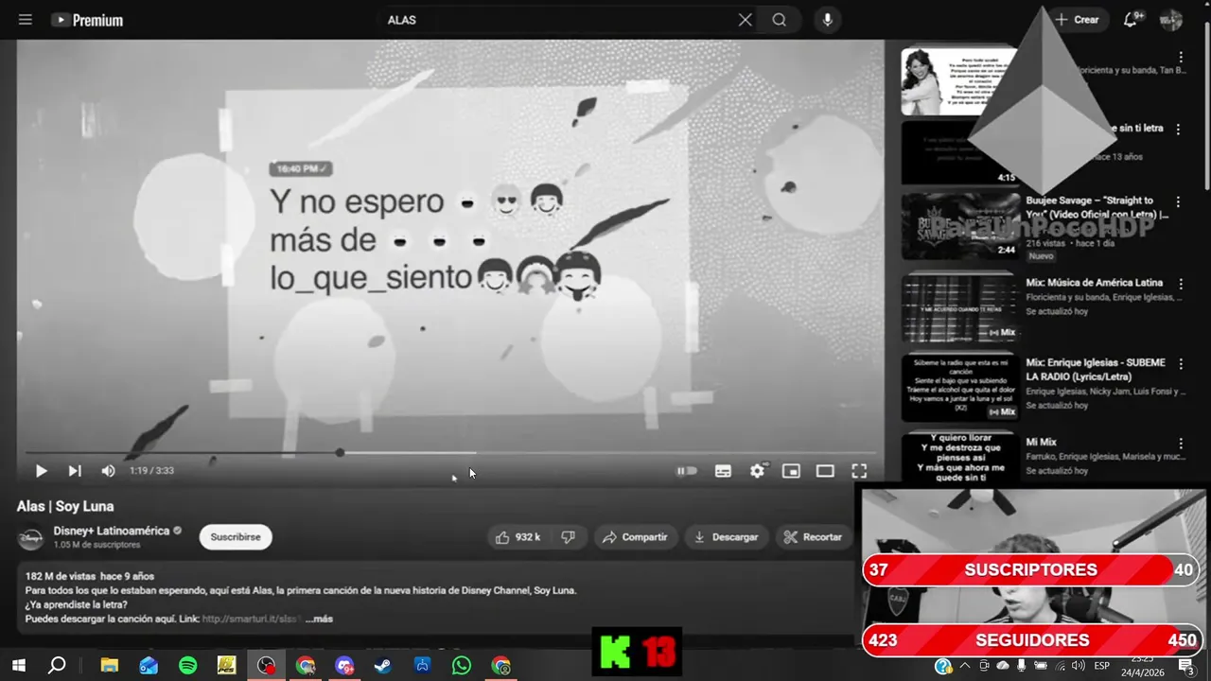
Task: Start voice search with the microphone
Action: [x=828, y=20]
